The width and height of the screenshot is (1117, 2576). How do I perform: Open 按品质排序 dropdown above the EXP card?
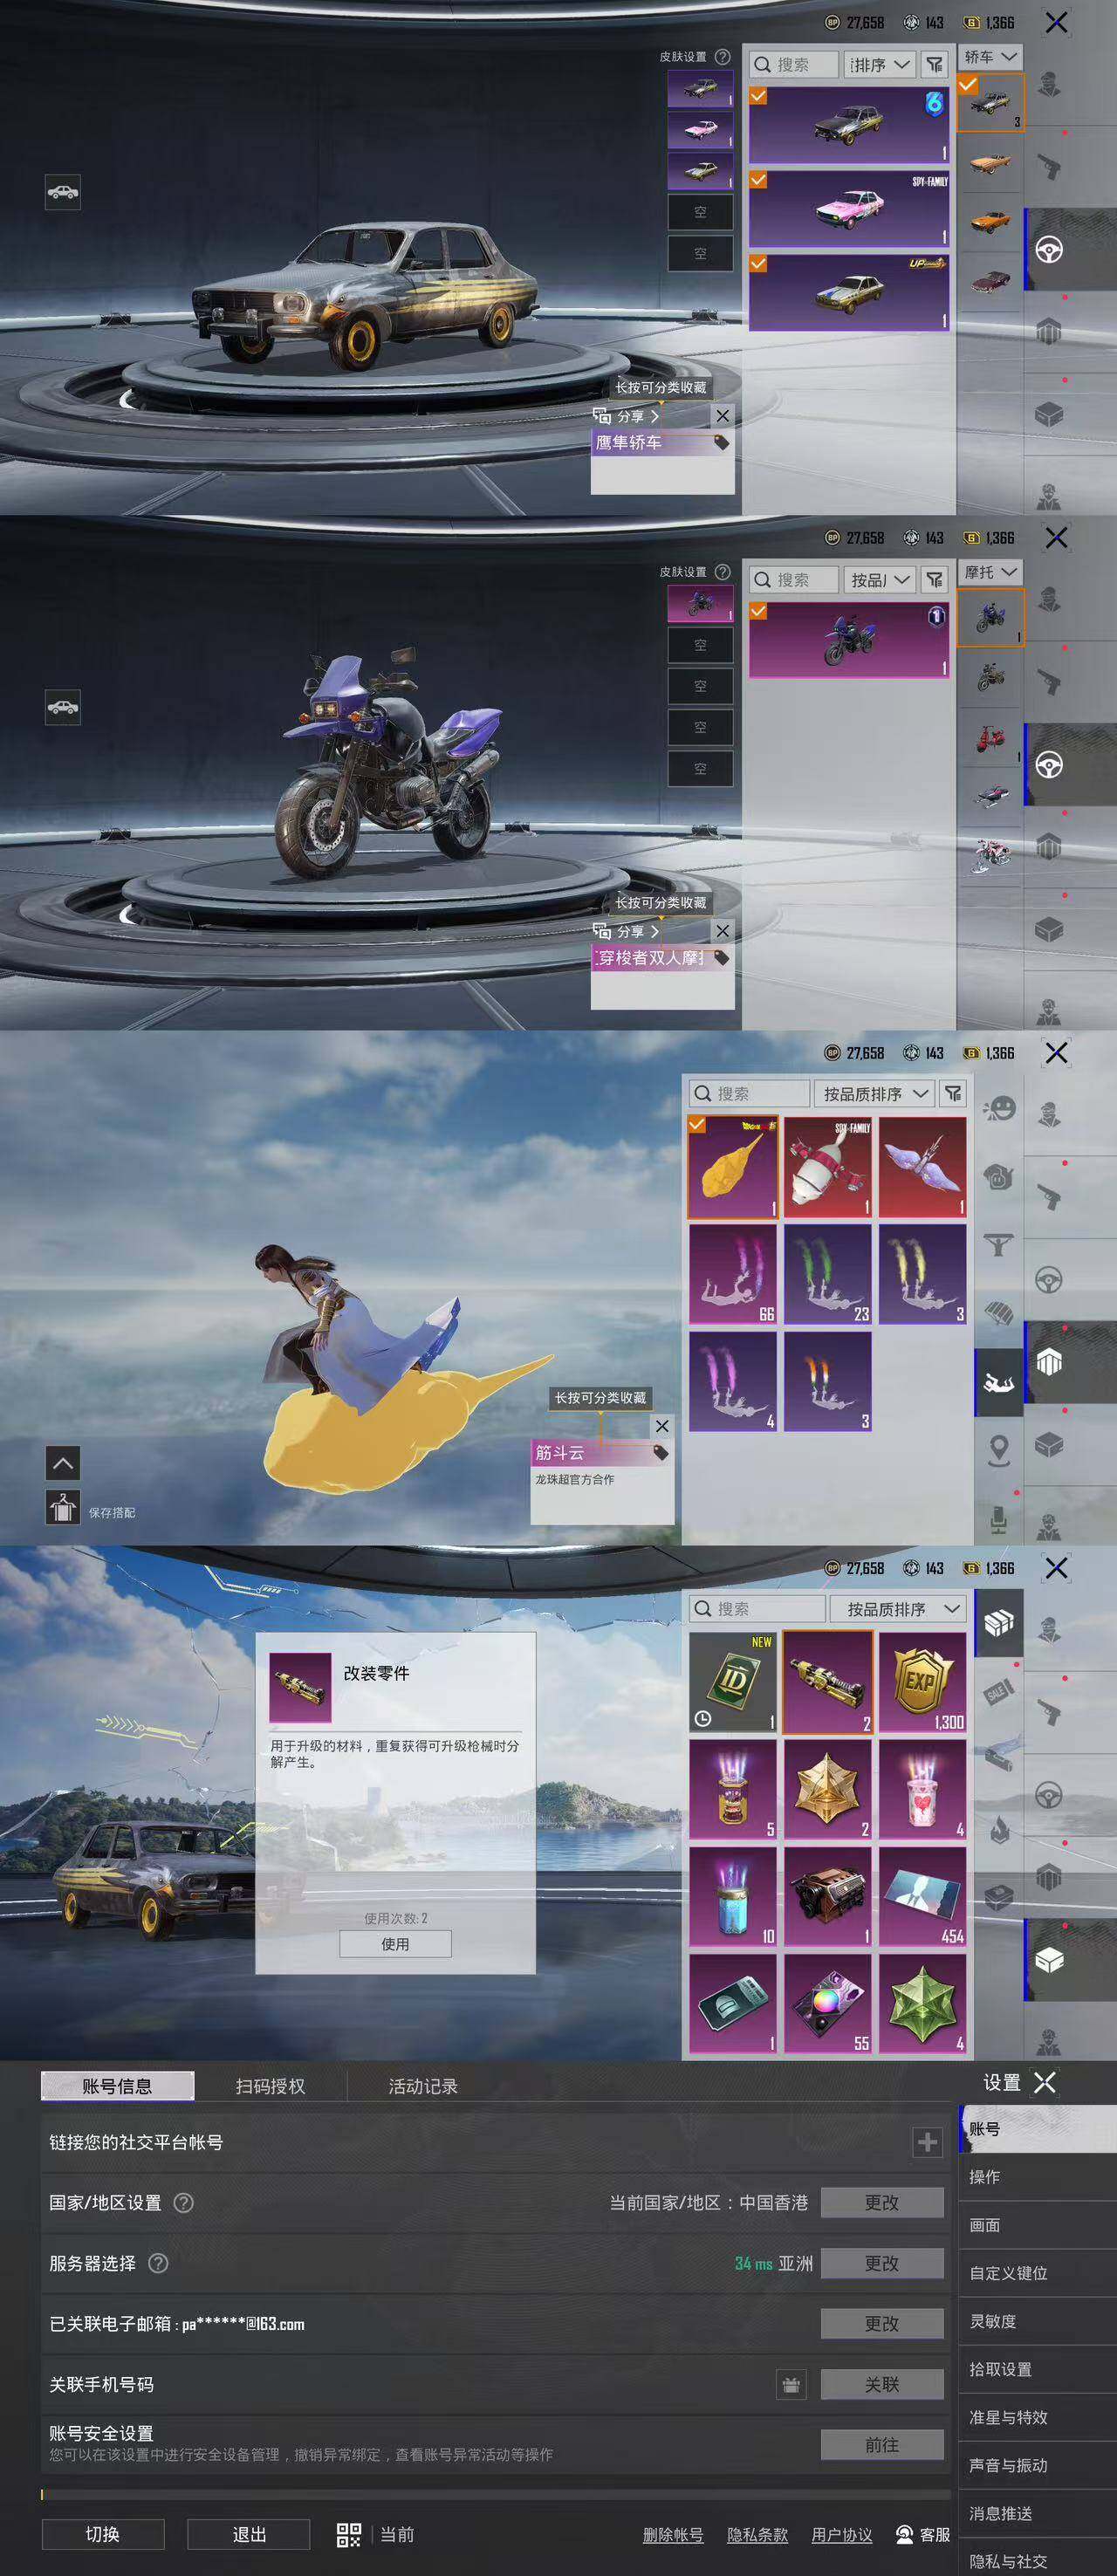coord(898,1608)
